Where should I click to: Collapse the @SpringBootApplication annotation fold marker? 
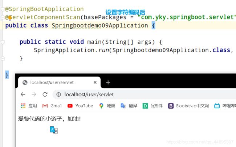coord(3,9)
